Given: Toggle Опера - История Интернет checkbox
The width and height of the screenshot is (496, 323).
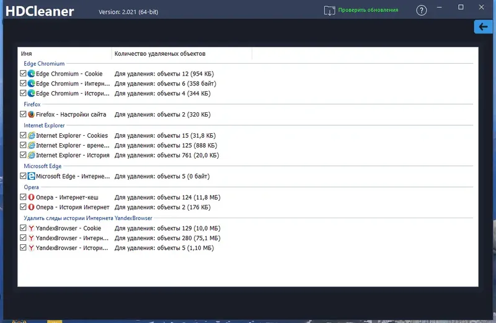Looking at the screenshot, I should (x=23, y=206).
